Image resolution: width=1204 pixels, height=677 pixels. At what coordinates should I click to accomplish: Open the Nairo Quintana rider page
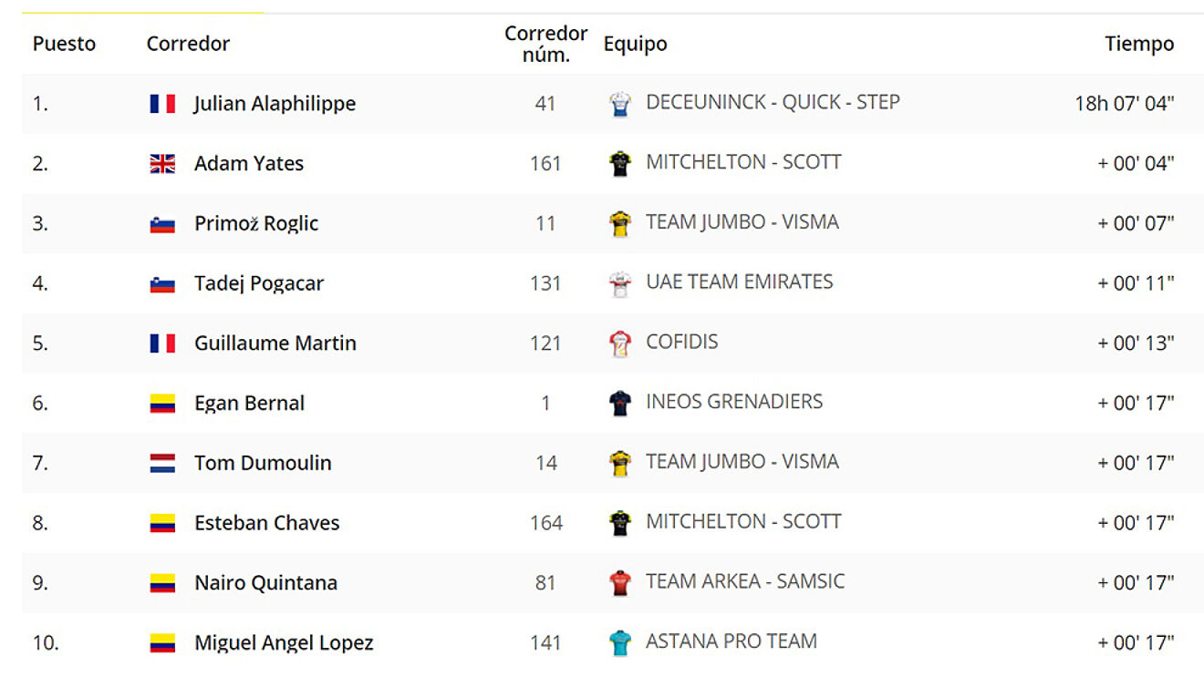point(265,583)
